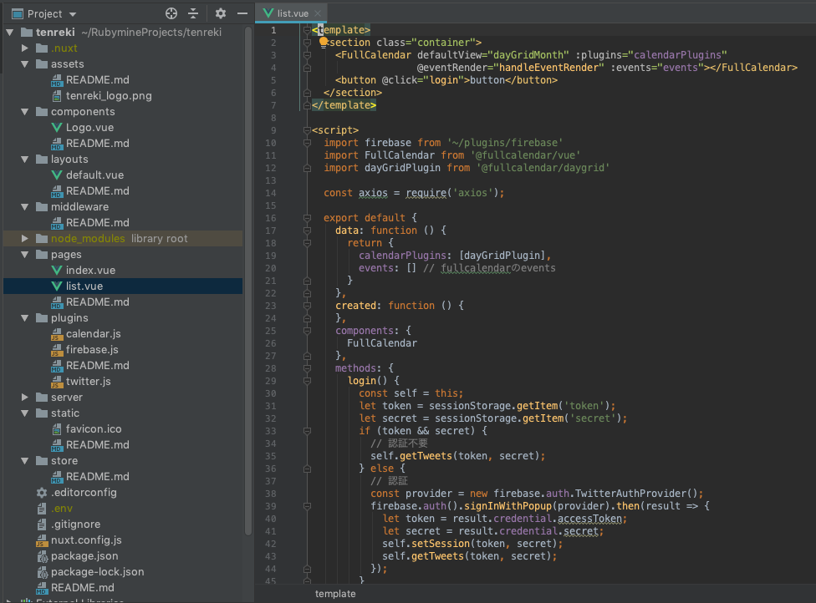Viewport: 816px width, 603px height.
Task: Fold the template block on line 1
Action: pyautogui.click(x=307, y=30)
